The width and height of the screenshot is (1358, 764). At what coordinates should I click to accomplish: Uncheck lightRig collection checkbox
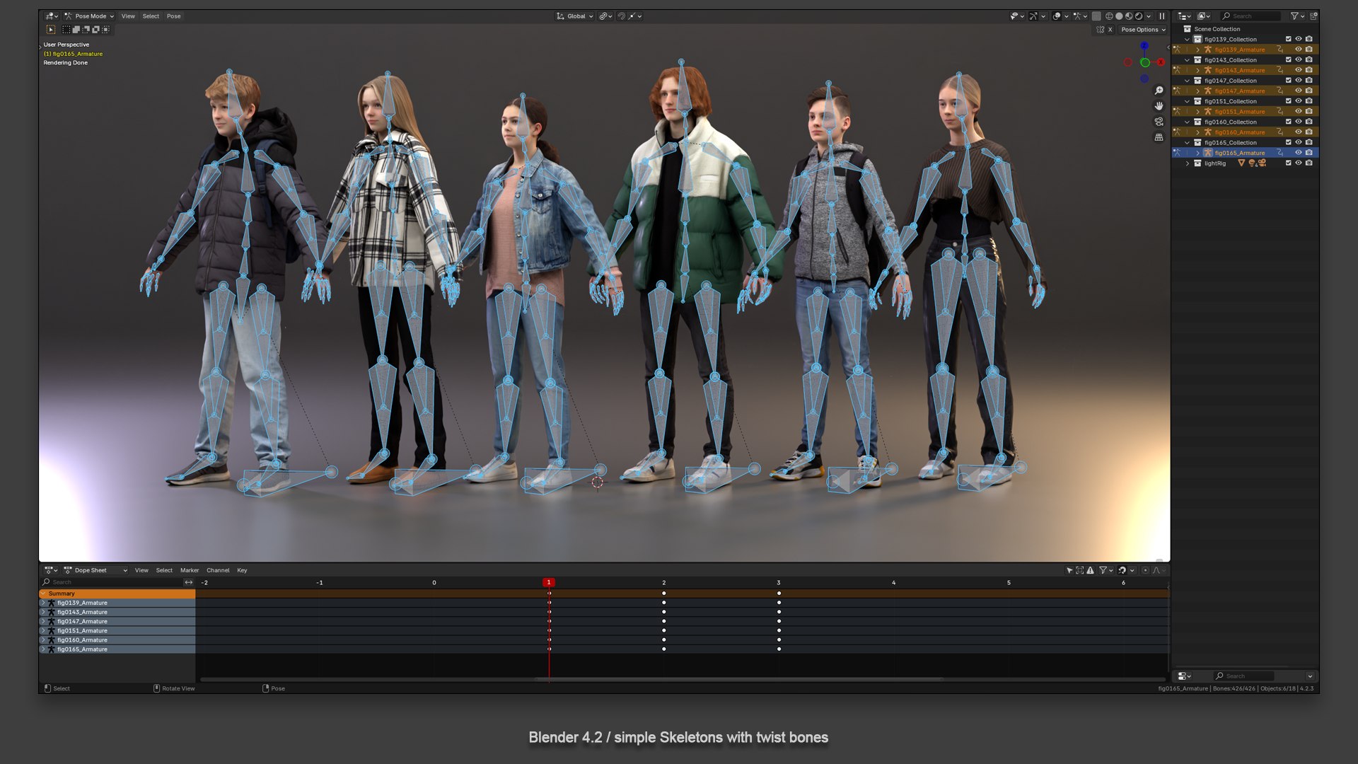tap(1288, 163)
